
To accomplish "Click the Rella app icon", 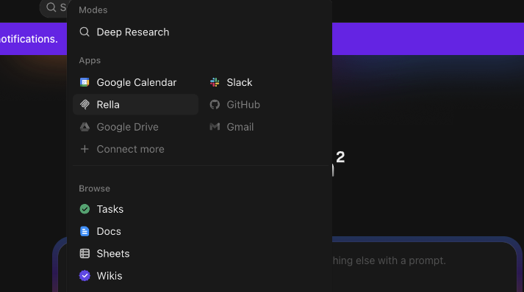I will (85, 104).
